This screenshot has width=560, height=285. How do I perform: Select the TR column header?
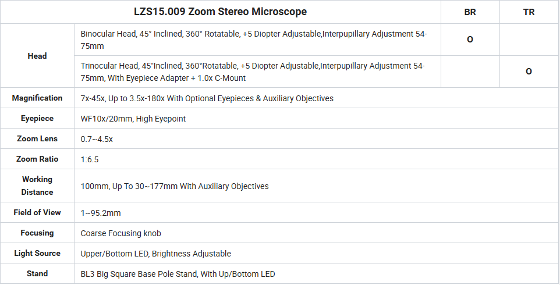pyautogui.click(x=529, y=12)
